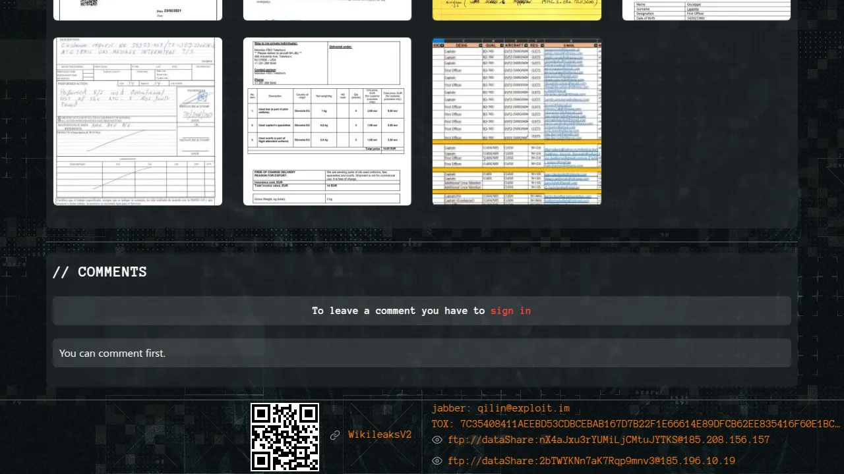Click the QR code image in the footer

285,436
